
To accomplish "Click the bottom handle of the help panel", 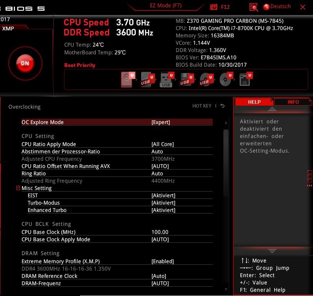I will point(272,251).
